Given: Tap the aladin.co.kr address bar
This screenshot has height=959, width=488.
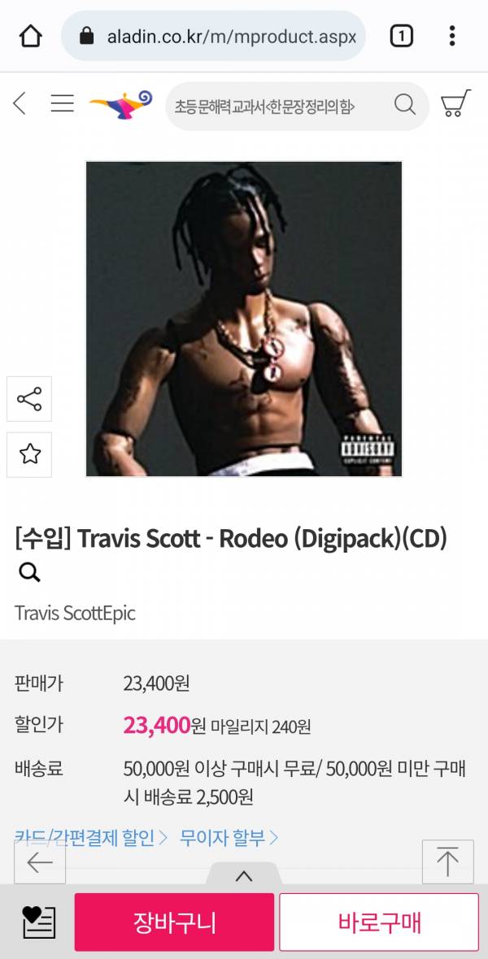Looking at the screenshot, I should pyautogui.click(x=213, y=36).
